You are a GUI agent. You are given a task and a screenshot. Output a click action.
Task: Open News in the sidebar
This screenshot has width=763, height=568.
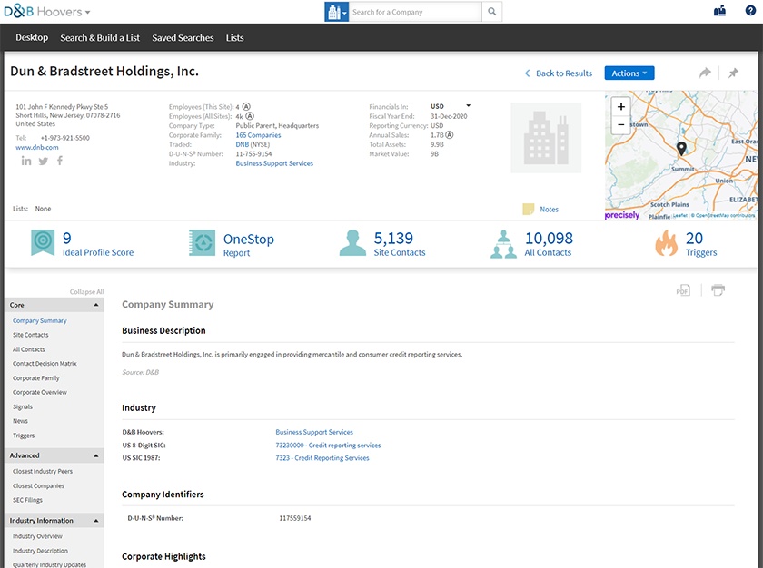20,421
